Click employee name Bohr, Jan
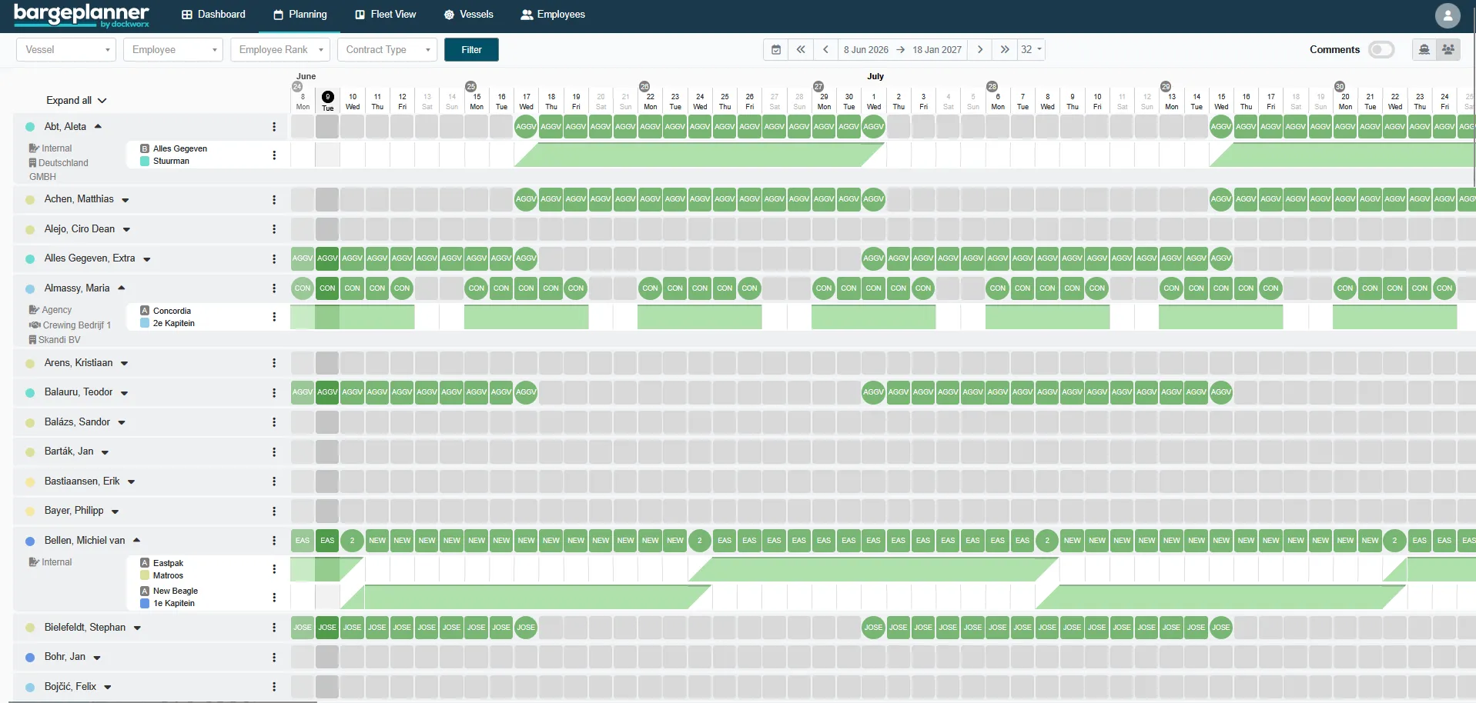This screenshot has height=703, width=1476. coord(65,657)
